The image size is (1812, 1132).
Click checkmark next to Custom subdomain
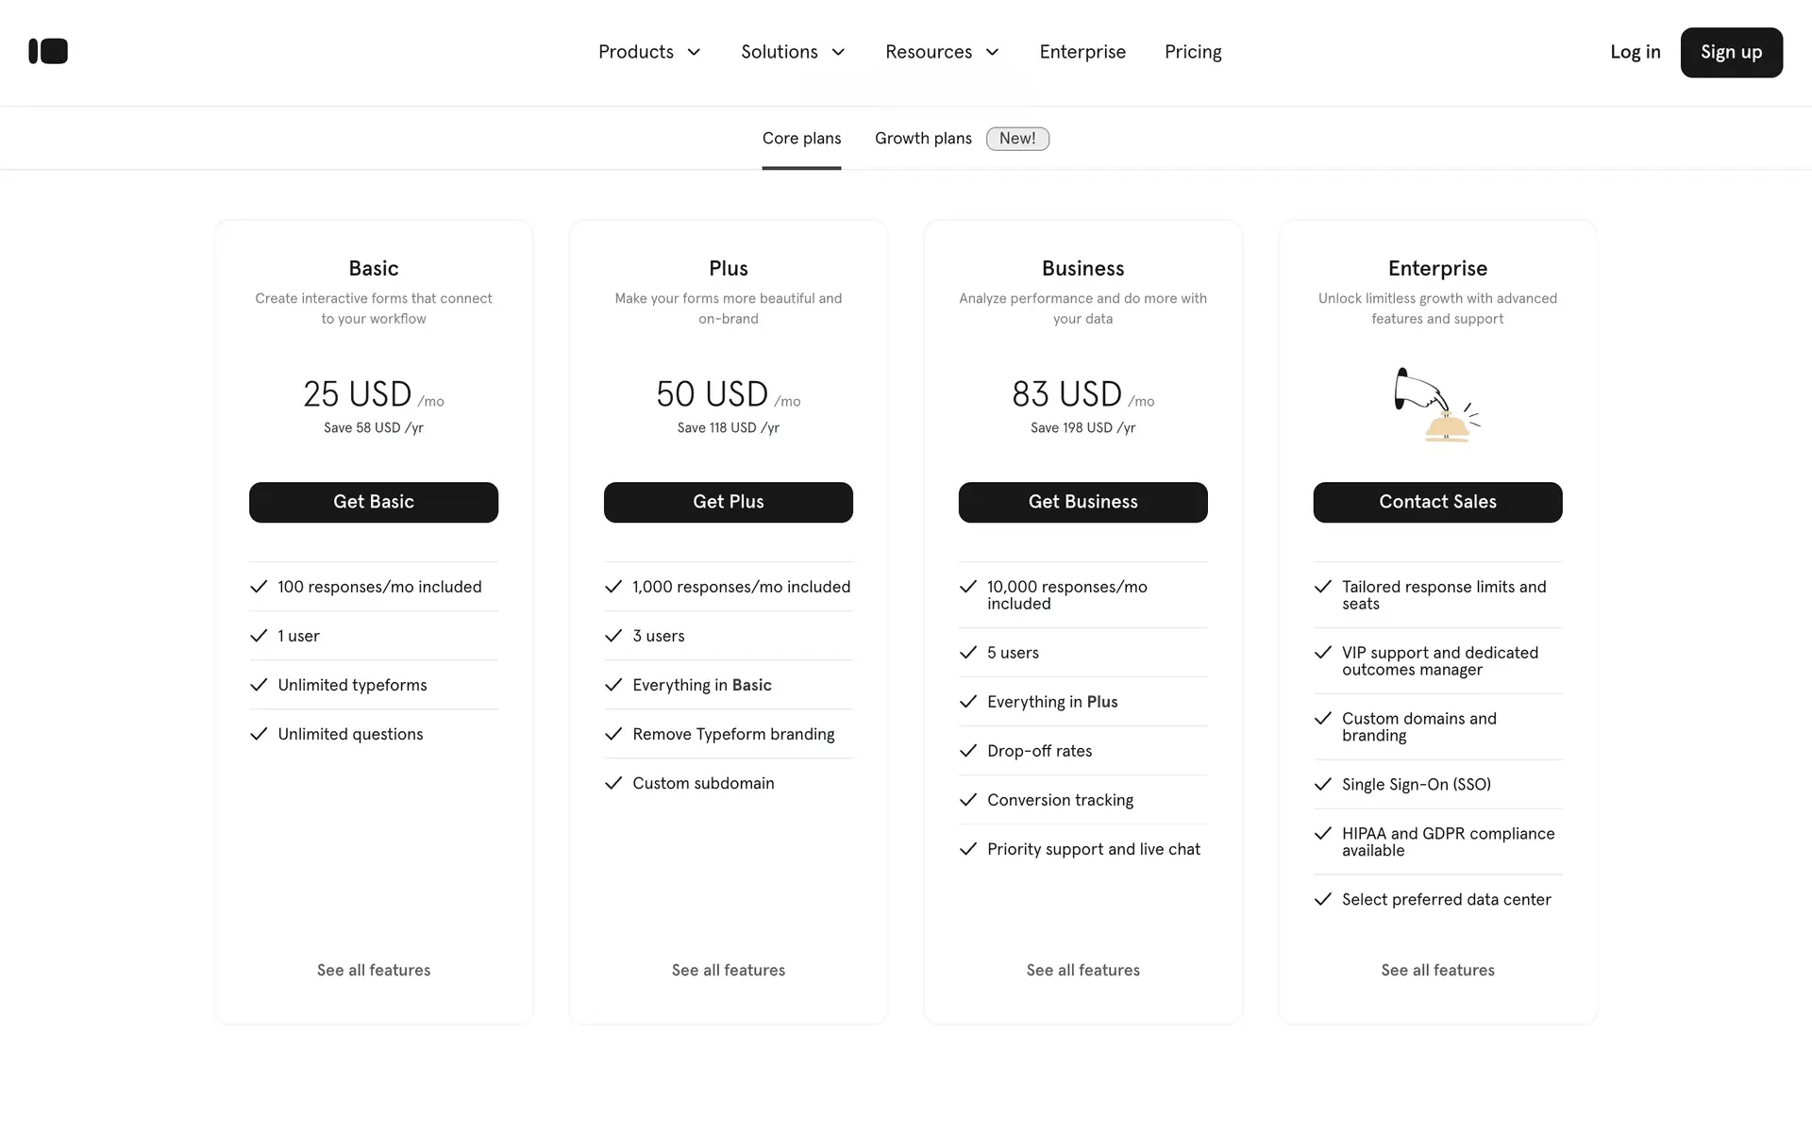coord(613,783)
